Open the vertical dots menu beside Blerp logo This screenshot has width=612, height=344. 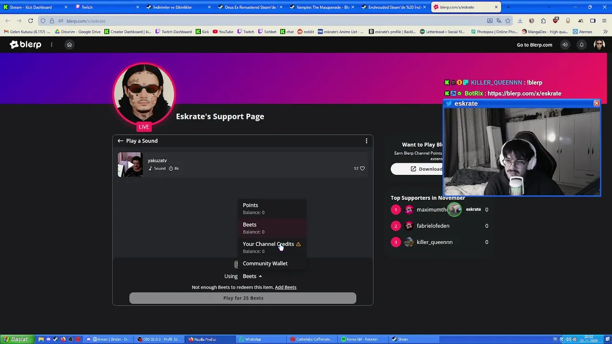52,44
